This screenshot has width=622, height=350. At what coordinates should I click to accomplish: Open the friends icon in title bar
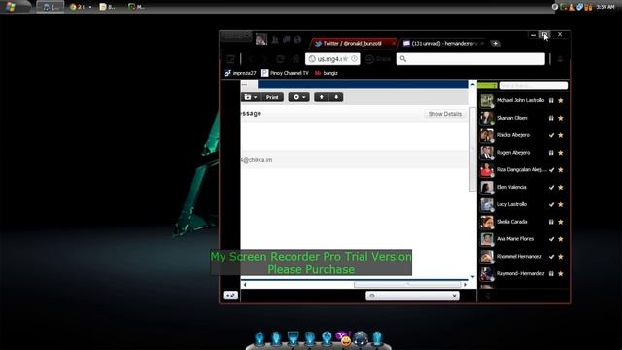tap(274, 39)
